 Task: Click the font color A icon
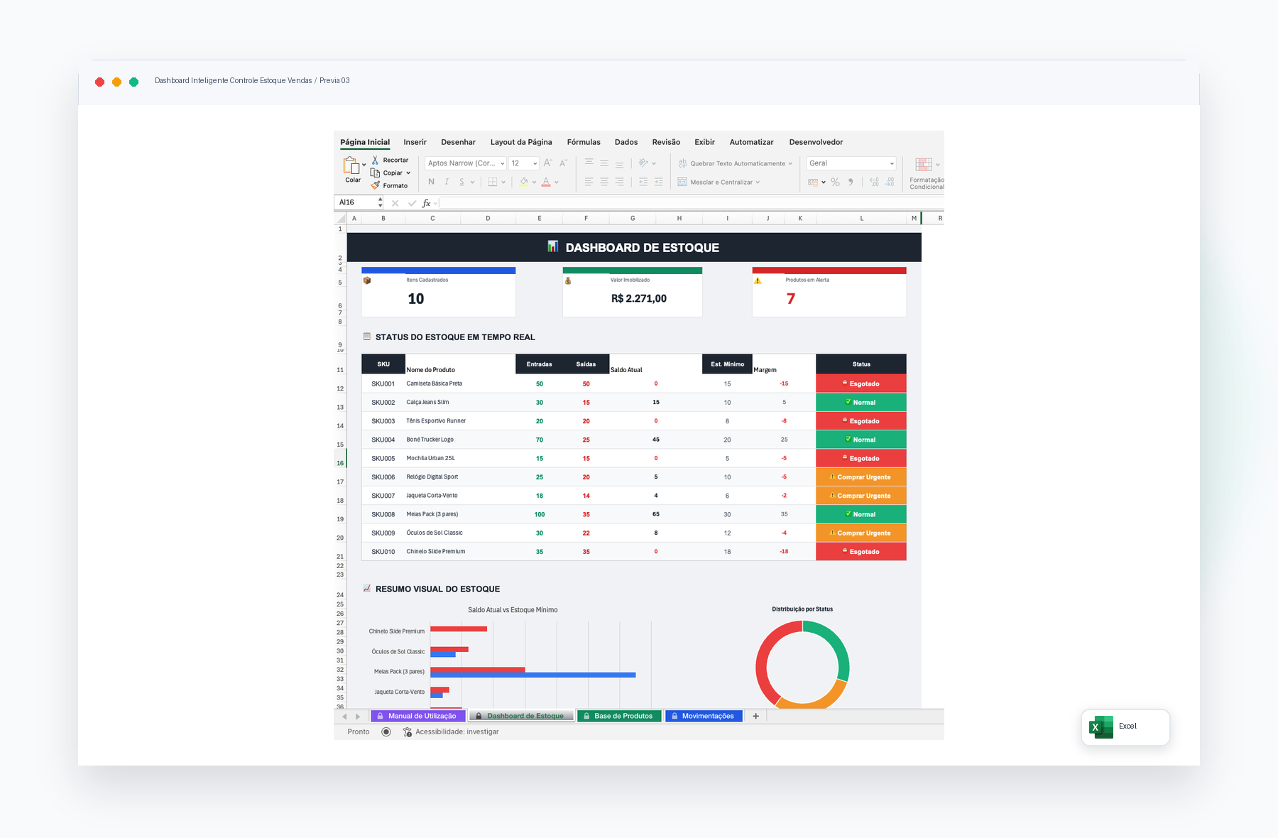[x=546, y=182]
